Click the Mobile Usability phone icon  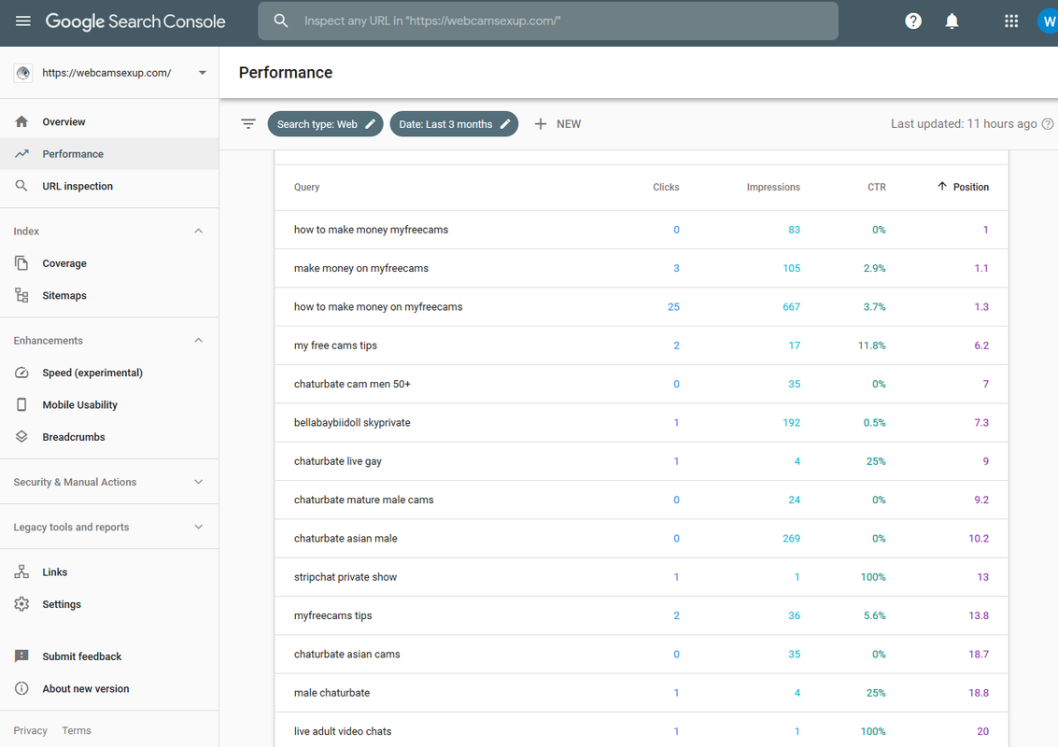click(x=21, y=404)
